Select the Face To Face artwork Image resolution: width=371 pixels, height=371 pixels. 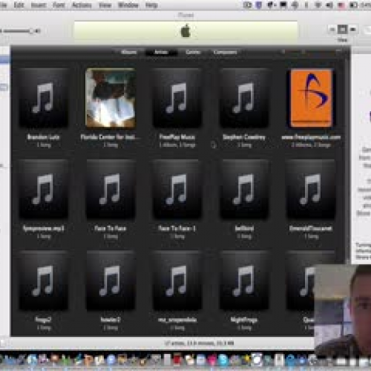click(x=111, y=189)
